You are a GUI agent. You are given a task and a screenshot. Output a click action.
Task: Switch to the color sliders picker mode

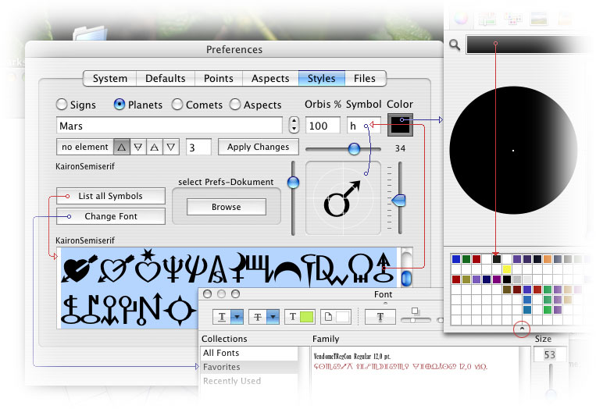point(487,19)
